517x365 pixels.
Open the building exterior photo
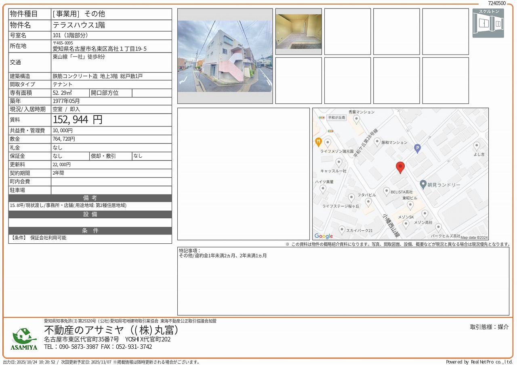(225, 56)
